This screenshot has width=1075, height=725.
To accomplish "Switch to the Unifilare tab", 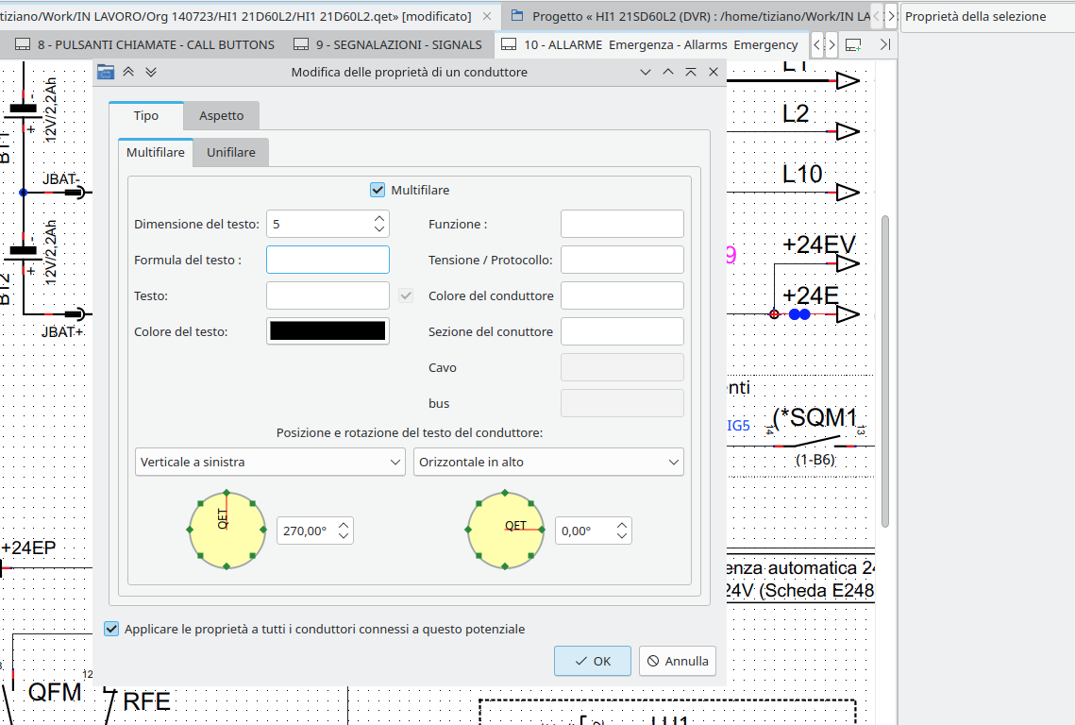I will 230,152.
